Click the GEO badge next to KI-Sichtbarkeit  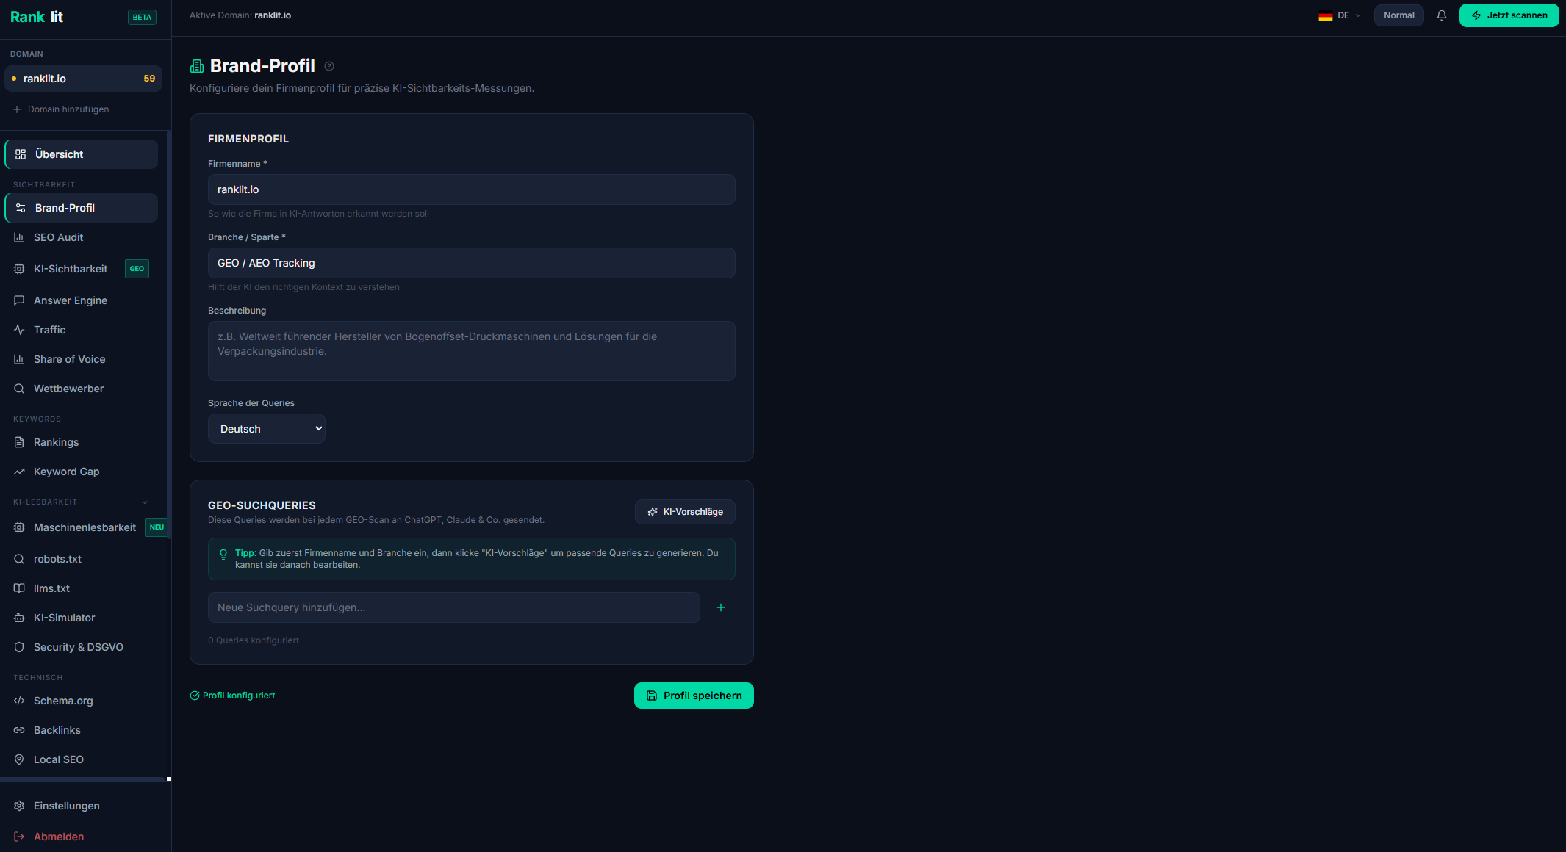coord(137,269)
